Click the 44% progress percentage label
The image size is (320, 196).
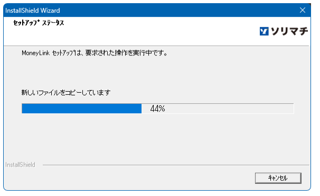coord(157,109)
